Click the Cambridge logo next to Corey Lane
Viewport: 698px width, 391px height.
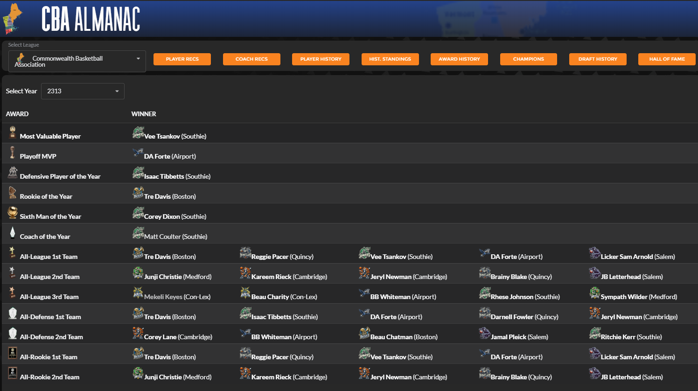click(138, 333)
